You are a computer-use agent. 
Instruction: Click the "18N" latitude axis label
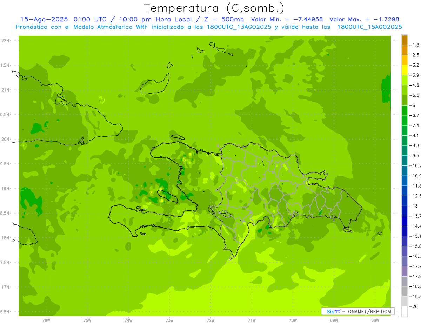(x=5, y=238)
